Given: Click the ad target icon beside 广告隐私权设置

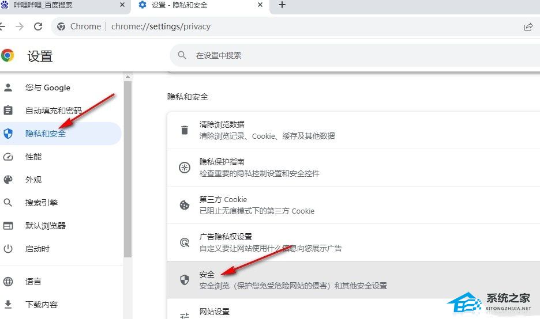Looking at the screenshot, I should 185,242.
